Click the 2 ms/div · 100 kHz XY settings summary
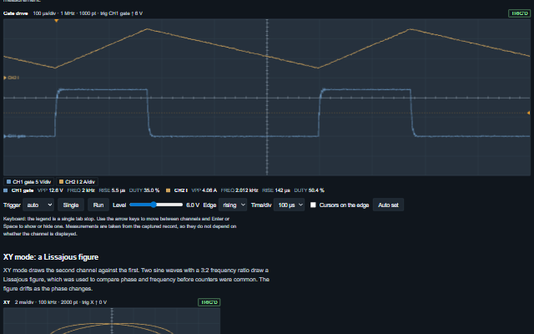The height and width of the screenshot is (334, 534). click(61, 302)
